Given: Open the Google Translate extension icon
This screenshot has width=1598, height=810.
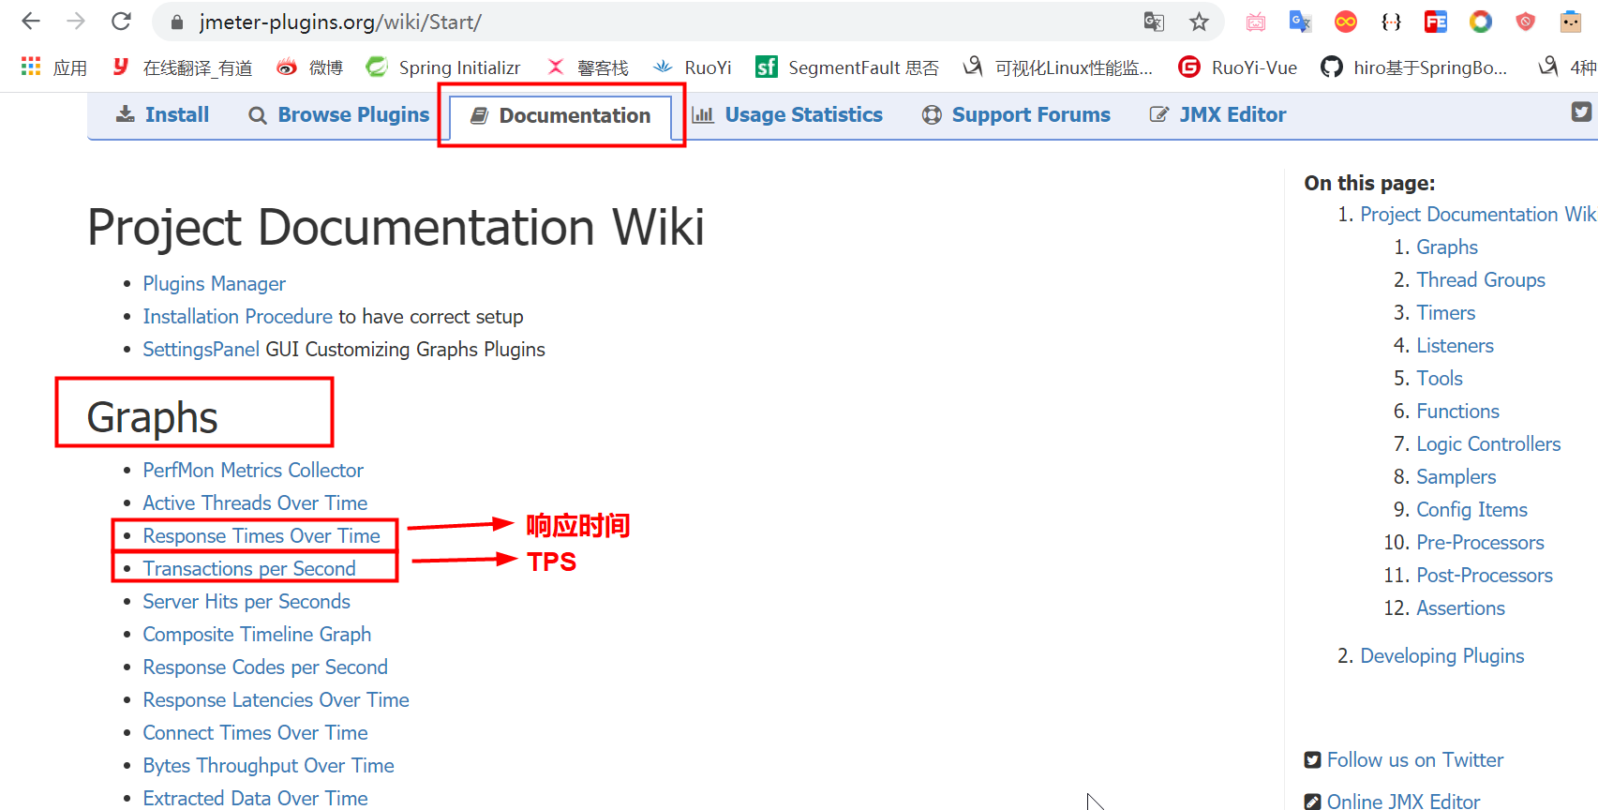Looking at the screenshot, I should tap(1300, 22).
